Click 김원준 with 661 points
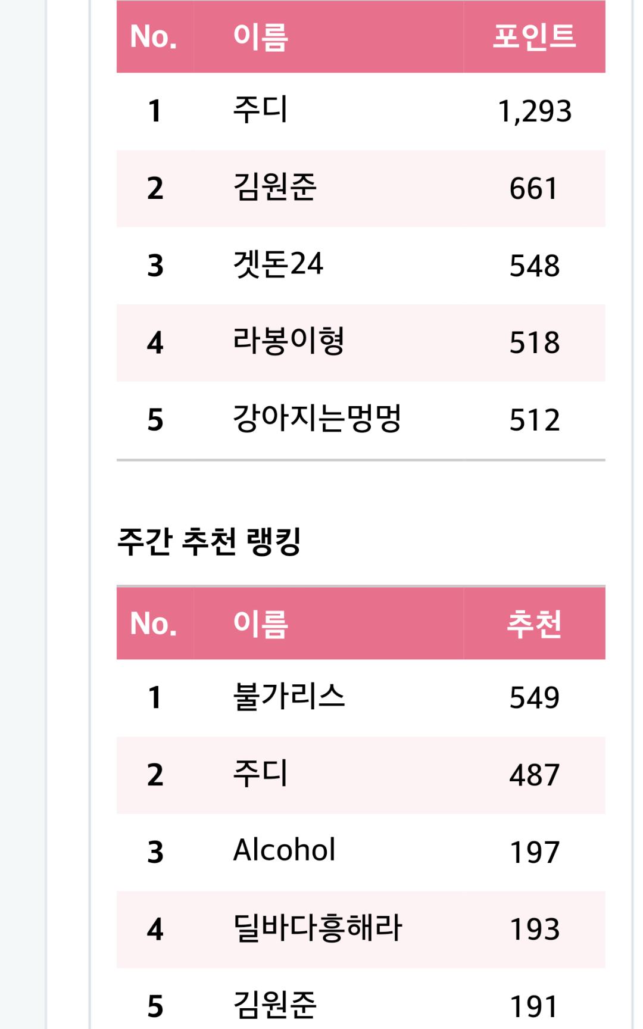Viewport: 643px width, 1029px height. (274, 188)
